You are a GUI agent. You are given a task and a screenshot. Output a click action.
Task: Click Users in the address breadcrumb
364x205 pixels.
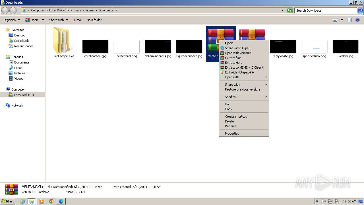tap(77, 10)
